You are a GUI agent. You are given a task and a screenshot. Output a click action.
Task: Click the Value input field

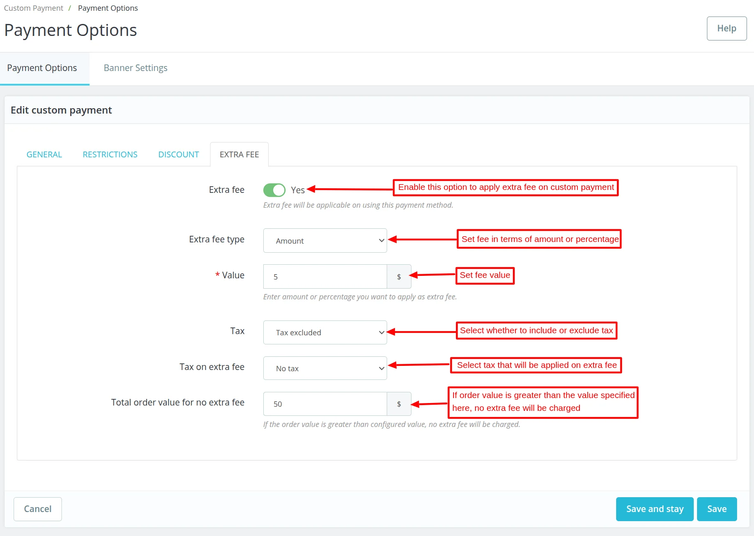325,277
